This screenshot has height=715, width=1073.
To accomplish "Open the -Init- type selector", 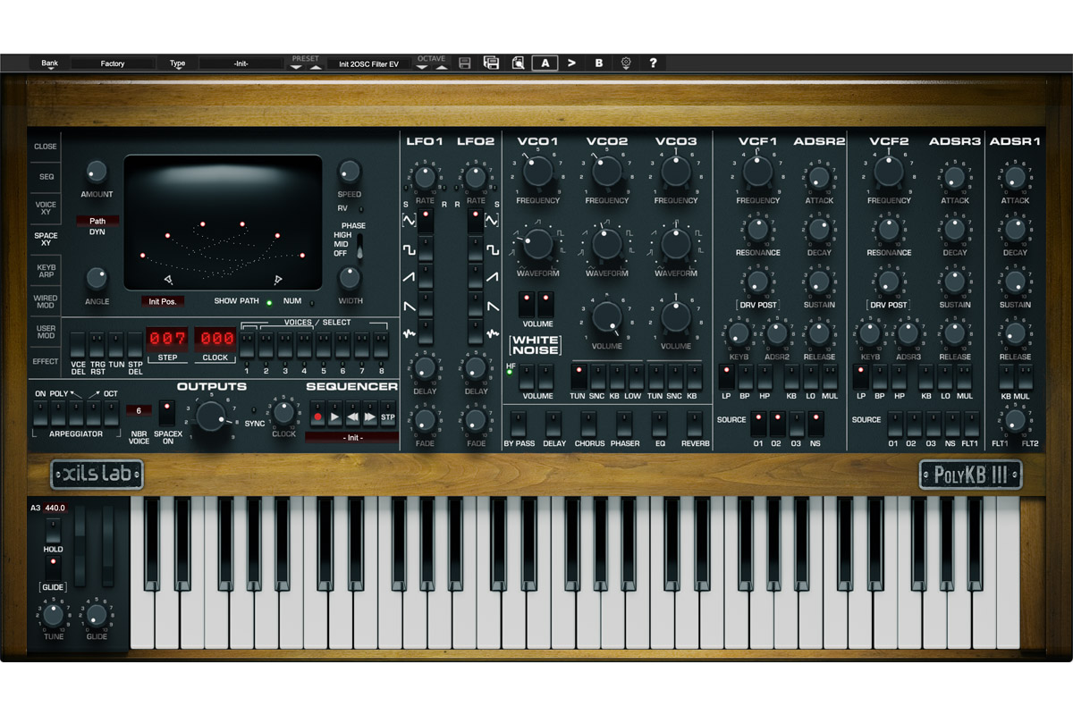I will pos(241,63).
